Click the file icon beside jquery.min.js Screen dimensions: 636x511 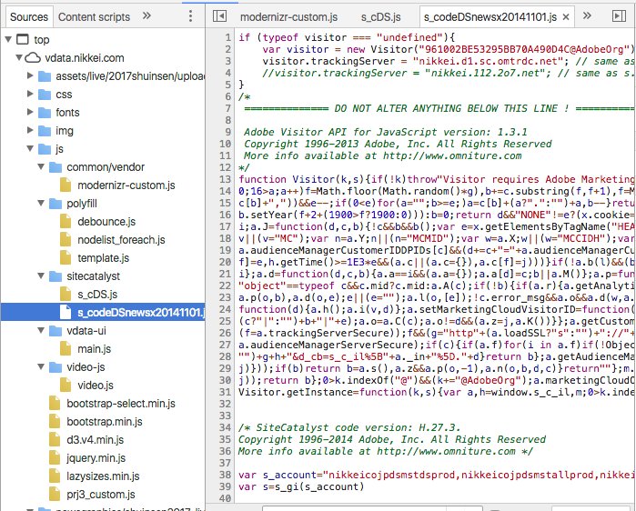(55, 458)
